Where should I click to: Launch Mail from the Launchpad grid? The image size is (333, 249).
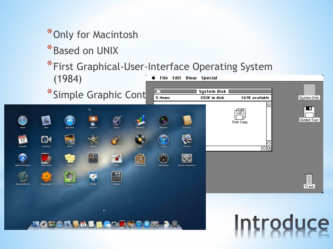click(46, 121)
